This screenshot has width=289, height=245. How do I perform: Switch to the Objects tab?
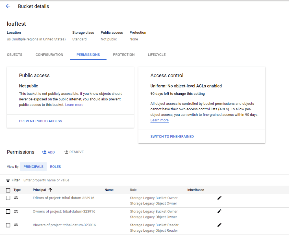pos(14,55)
